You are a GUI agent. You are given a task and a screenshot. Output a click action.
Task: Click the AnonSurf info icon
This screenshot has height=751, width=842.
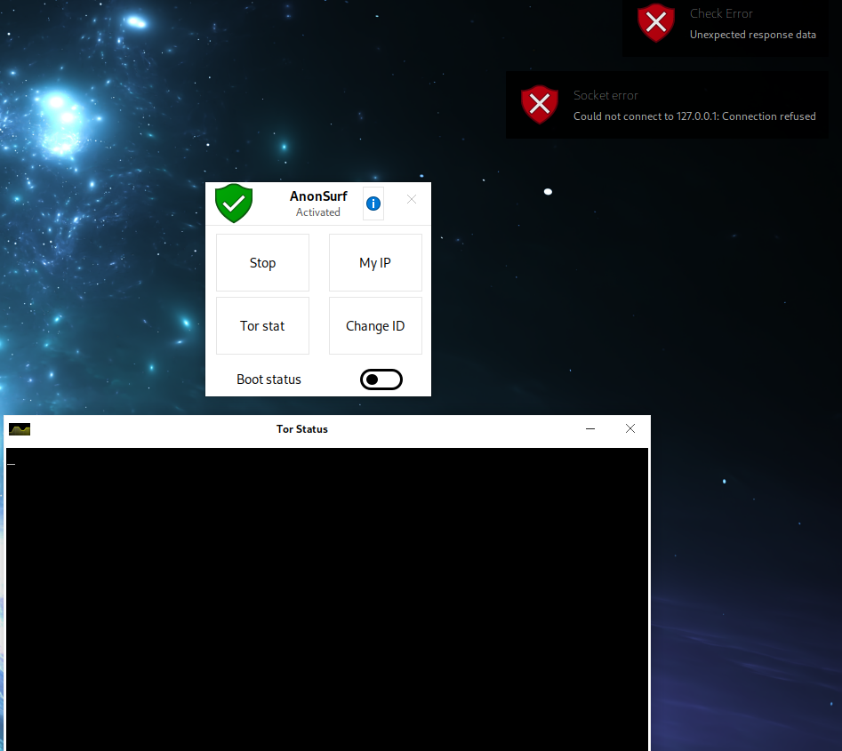click(373, 204)
